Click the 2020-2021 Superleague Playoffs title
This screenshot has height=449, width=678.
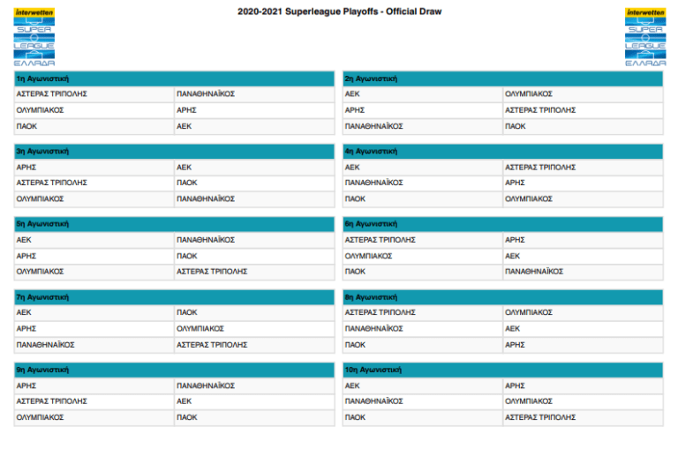coord(340,11)
